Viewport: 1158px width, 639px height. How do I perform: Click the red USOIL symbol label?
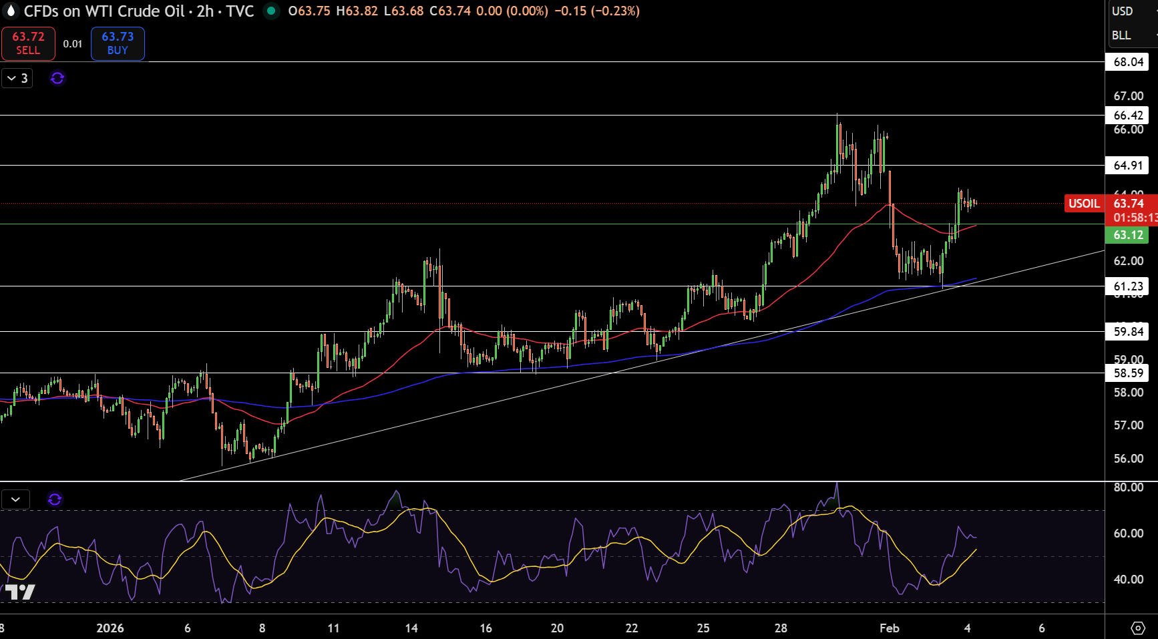click(x=1084, y=204)
